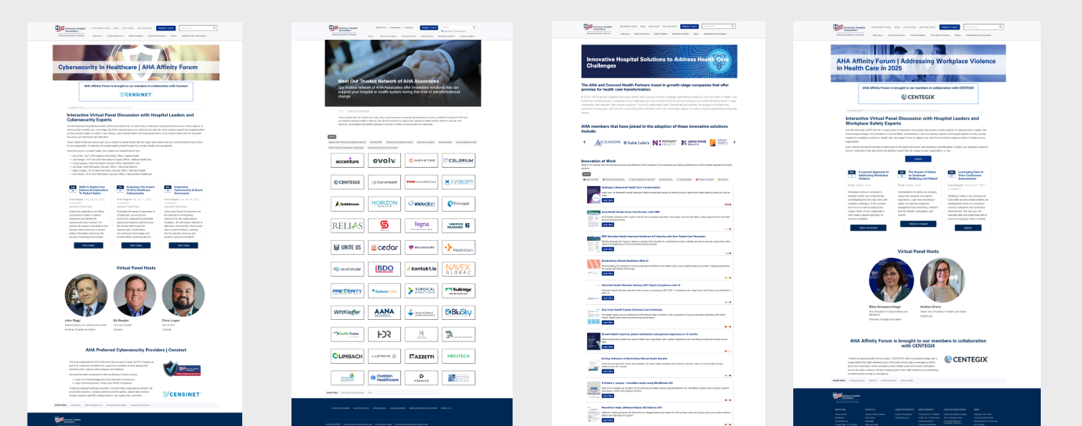Select the Cyracom associate logo

pos(458,182)
